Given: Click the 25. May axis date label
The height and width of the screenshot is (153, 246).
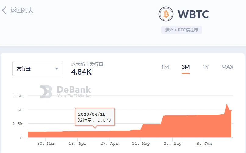Looking at the screenshot, I should tap(172, 144).
